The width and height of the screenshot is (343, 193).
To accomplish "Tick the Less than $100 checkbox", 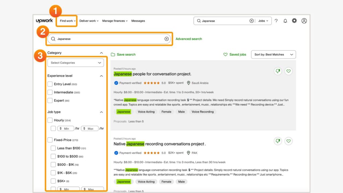I will click(53, 148).
